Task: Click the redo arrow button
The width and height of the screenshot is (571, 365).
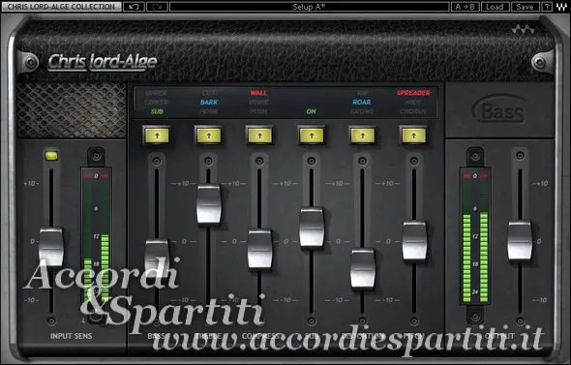Action: 157,7
